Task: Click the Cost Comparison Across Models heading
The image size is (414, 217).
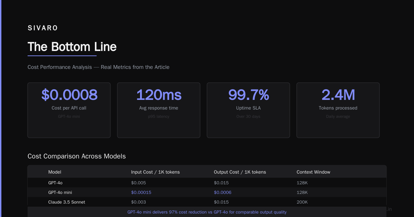Action: point(77,156)
